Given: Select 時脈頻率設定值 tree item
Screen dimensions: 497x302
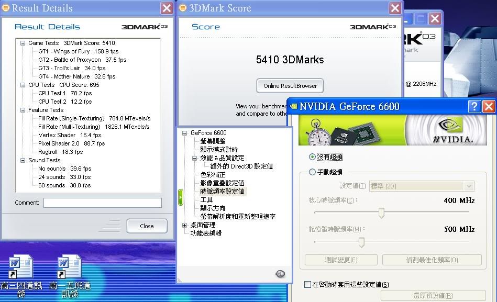Looking at the screenshot, I should coord(222,192).
